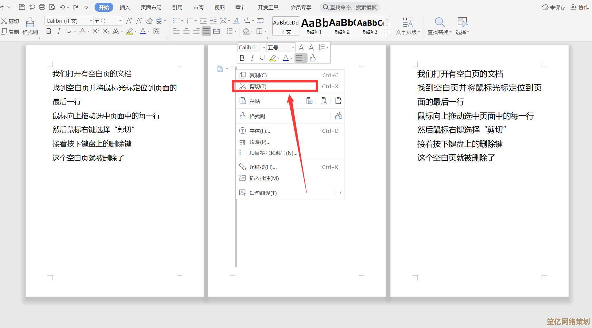Apply the 标题 1 style

point(313,26)
